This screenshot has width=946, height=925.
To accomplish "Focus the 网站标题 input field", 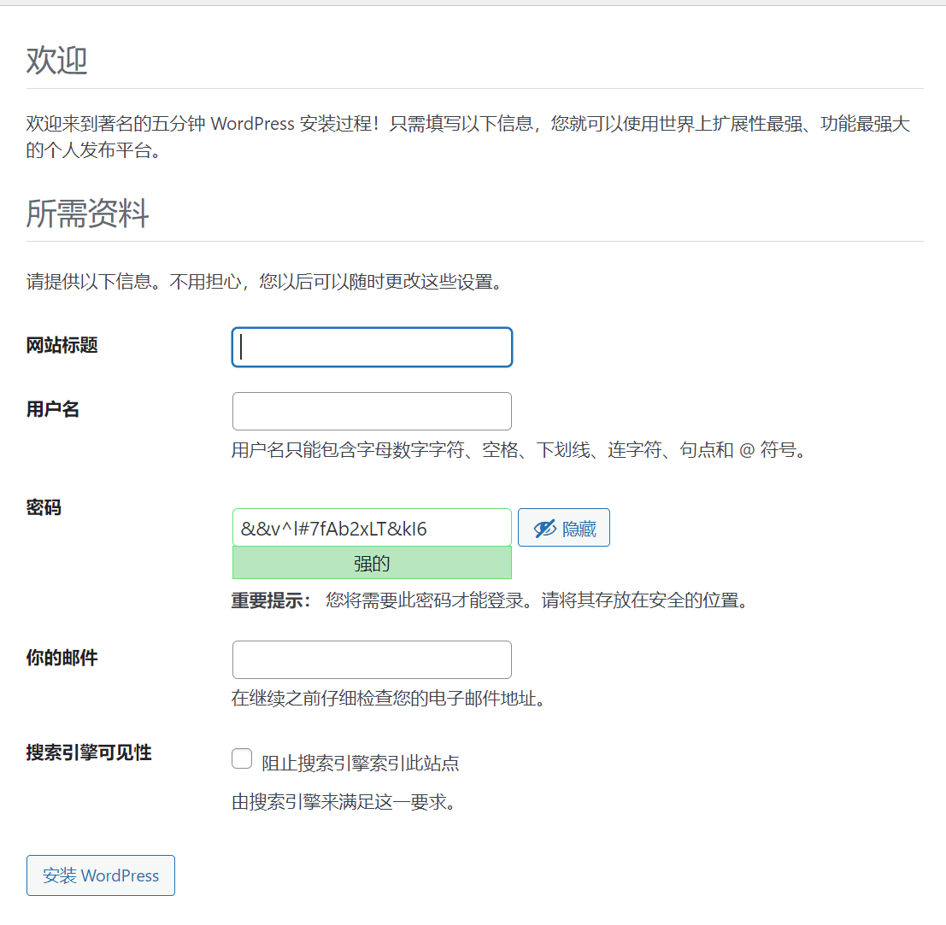I will point(372,348).
